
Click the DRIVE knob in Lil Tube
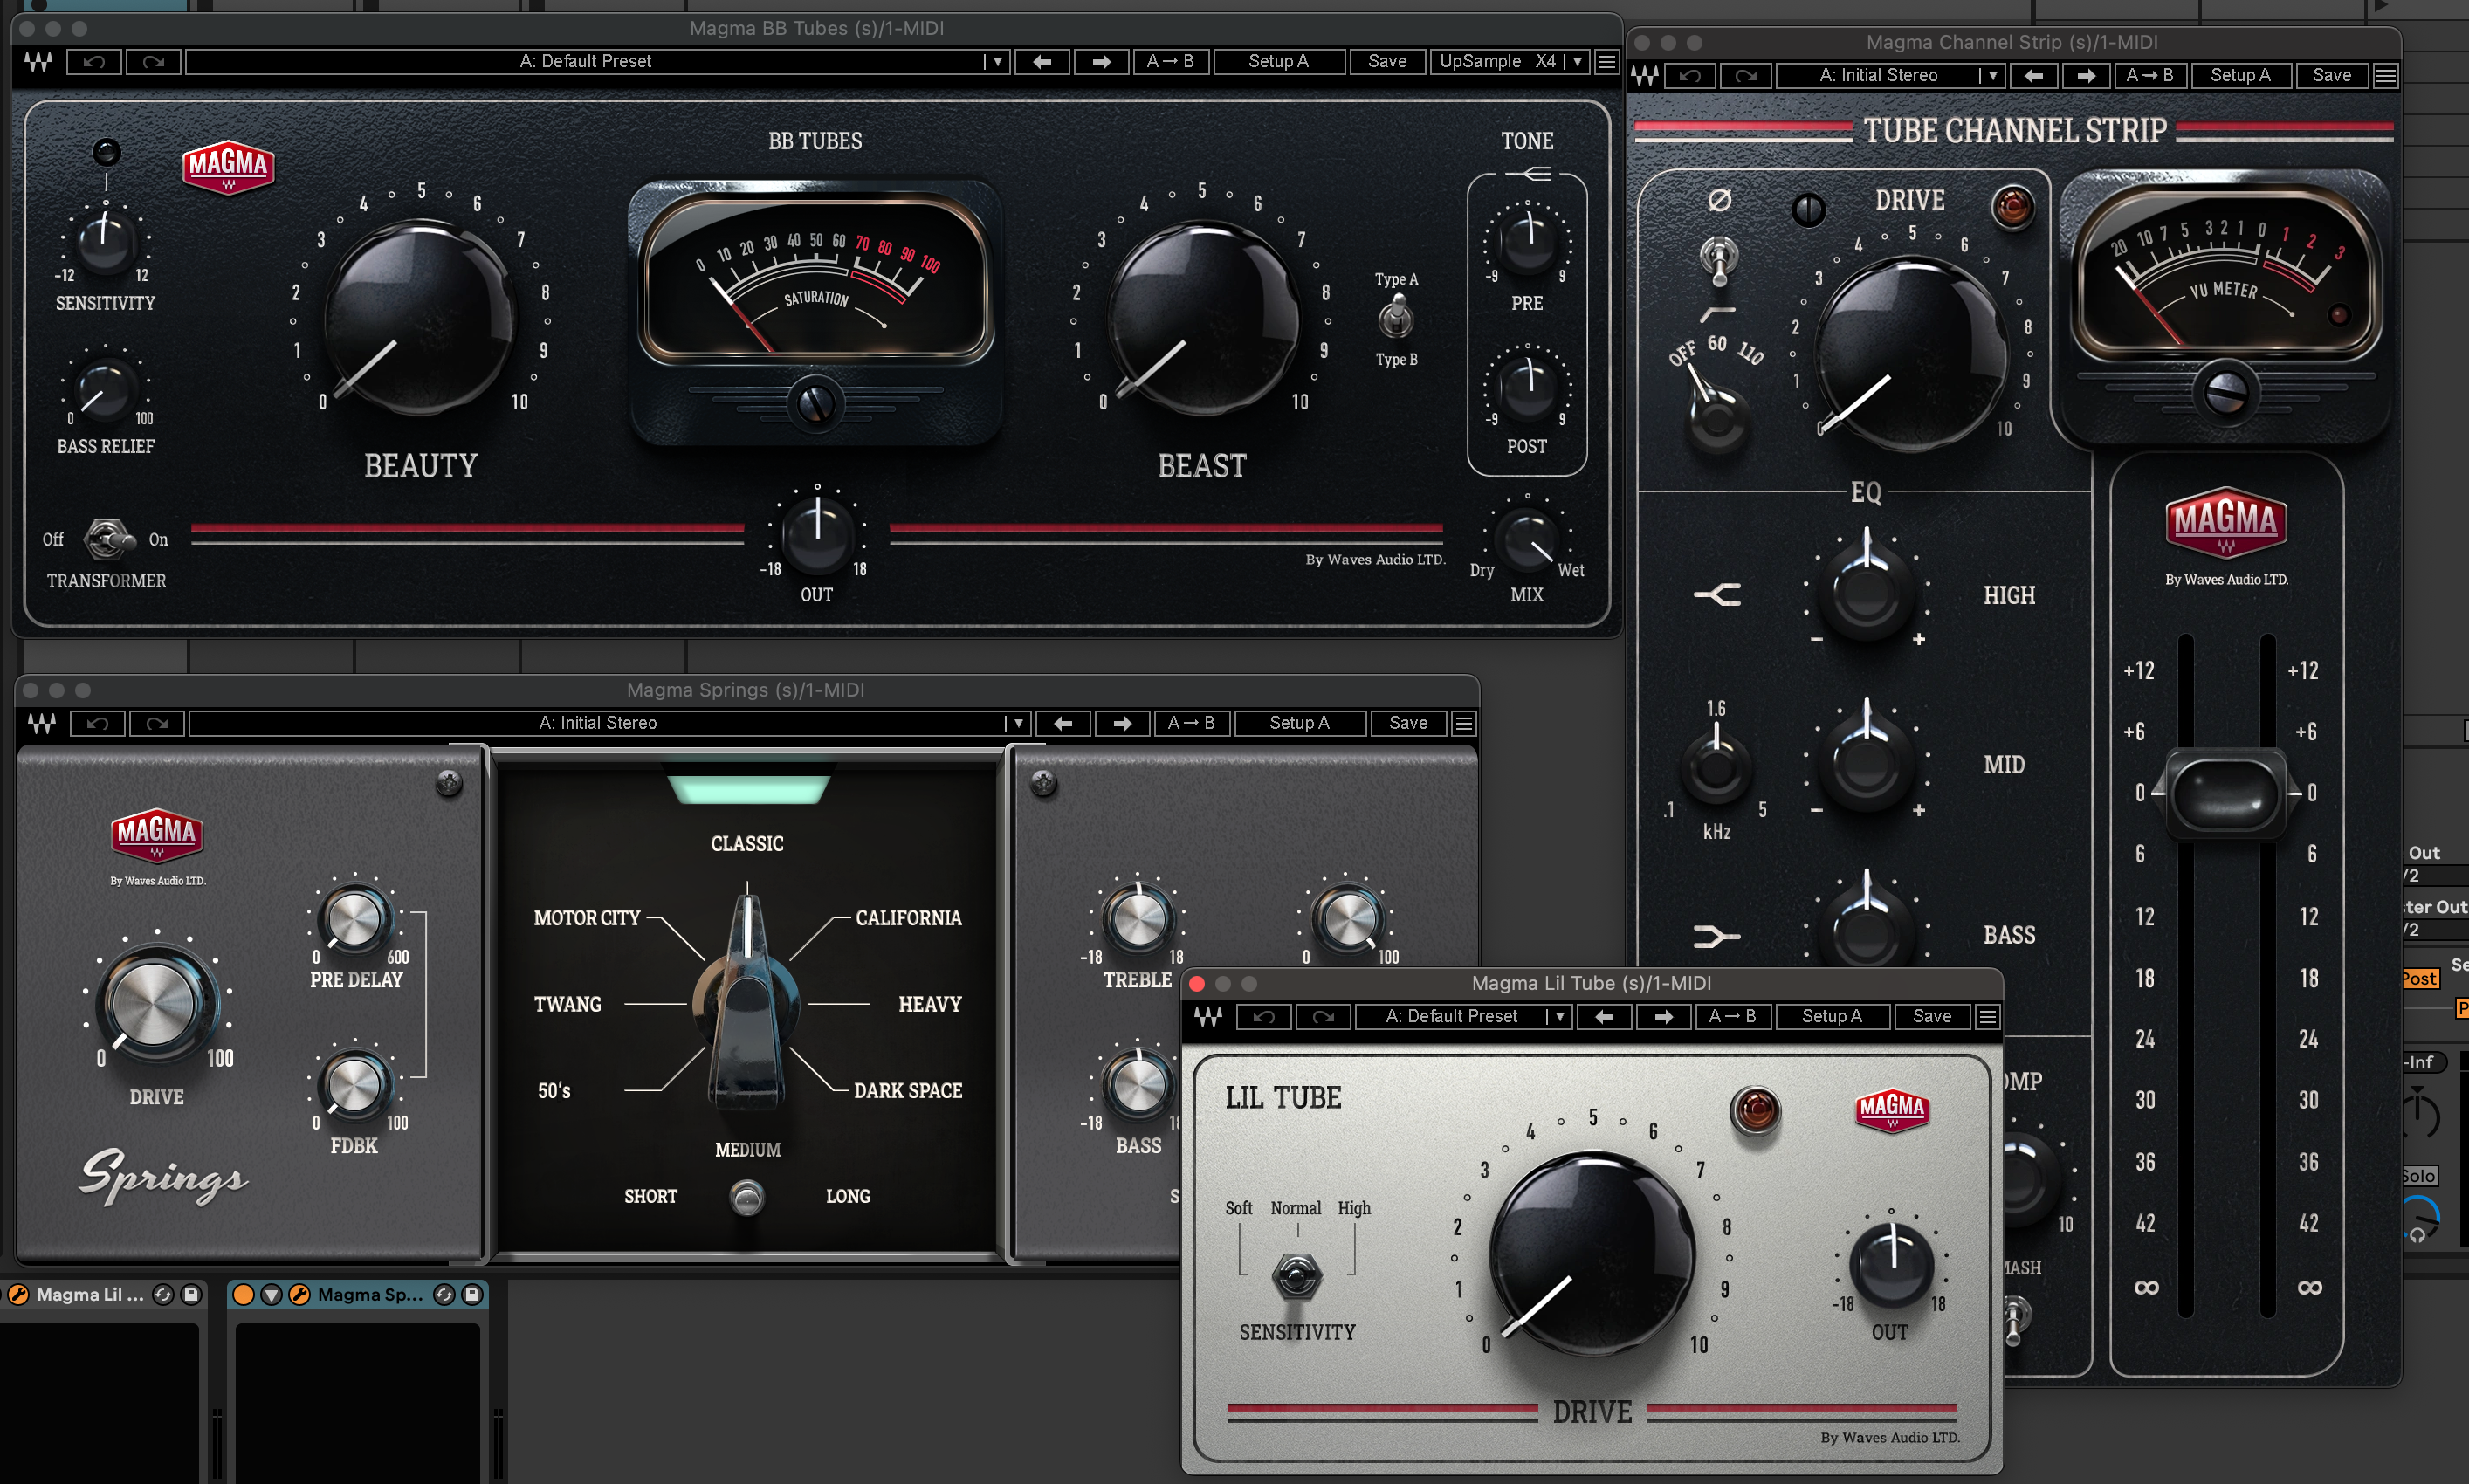pos(1591,1254)
